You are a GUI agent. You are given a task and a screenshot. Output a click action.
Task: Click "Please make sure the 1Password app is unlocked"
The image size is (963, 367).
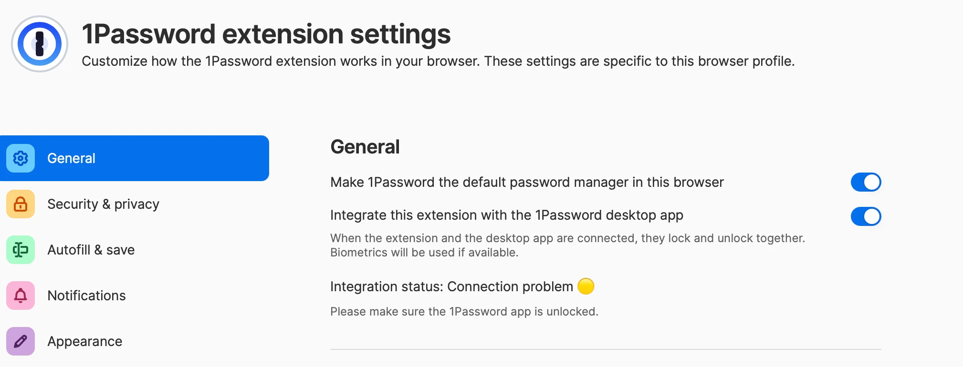pyautogui.click(x=464, y=311)
